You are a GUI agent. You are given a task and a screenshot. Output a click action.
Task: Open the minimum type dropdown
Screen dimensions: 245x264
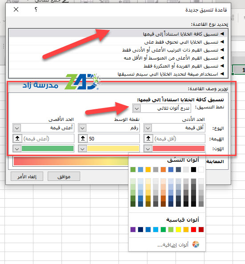coord(148,128)
